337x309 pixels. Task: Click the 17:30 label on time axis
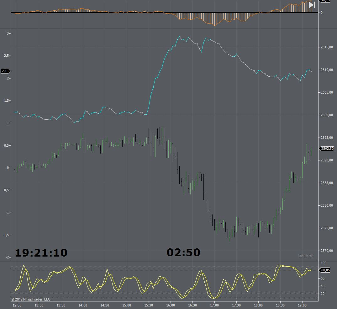click(x=236, y=305)
